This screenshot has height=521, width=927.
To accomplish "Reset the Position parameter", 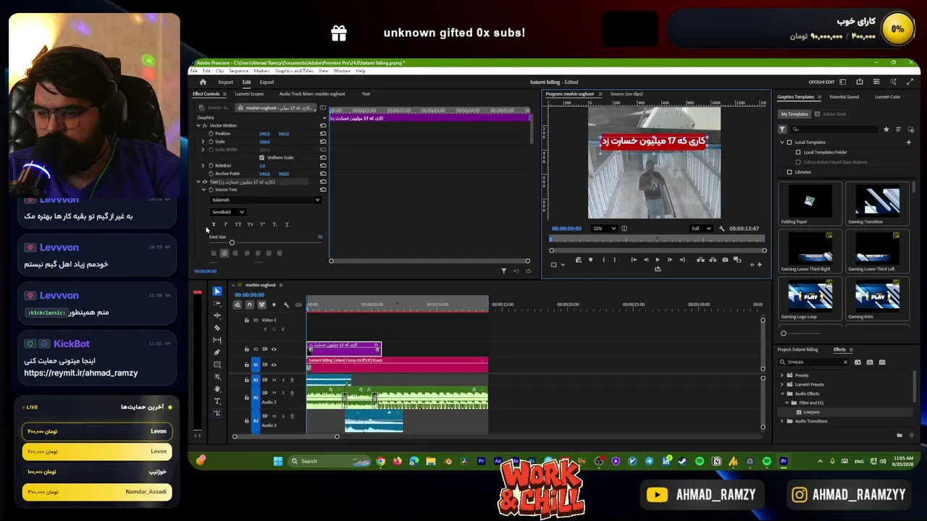I will pyautogui.click(x=323, y=134).
